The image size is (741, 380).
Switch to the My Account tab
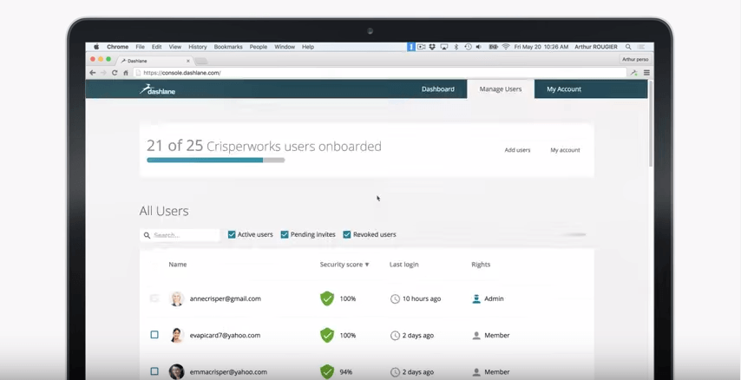[x=564, y=88]
